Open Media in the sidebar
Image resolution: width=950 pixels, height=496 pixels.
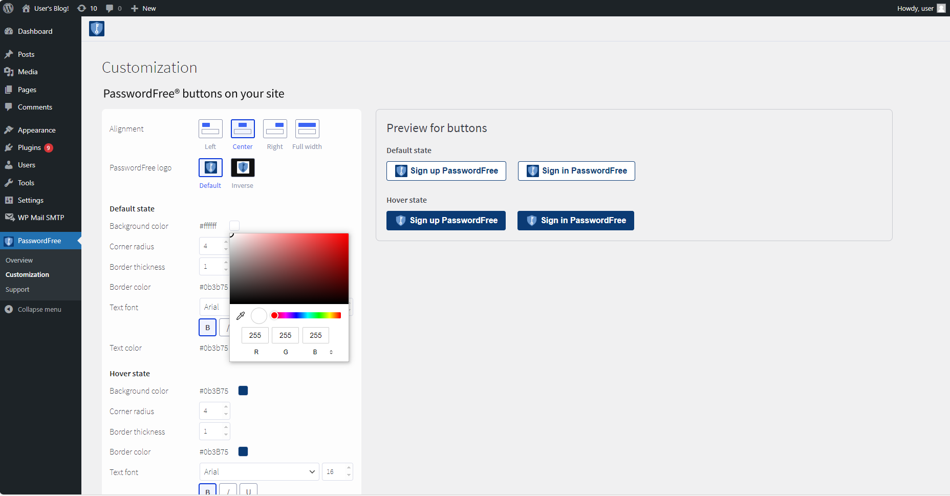click(x=40, y=72)
